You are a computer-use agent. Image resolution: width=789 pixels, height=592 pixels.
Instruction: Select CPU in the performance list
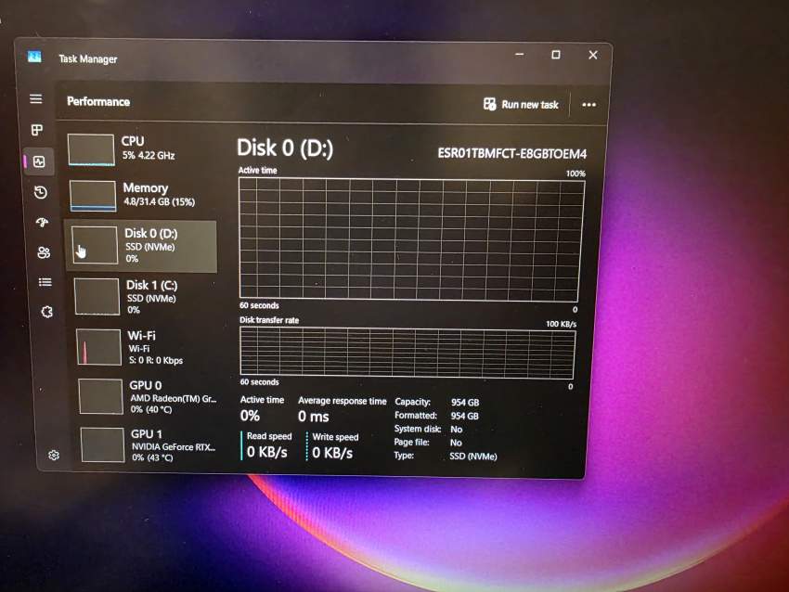pos(141,148)
